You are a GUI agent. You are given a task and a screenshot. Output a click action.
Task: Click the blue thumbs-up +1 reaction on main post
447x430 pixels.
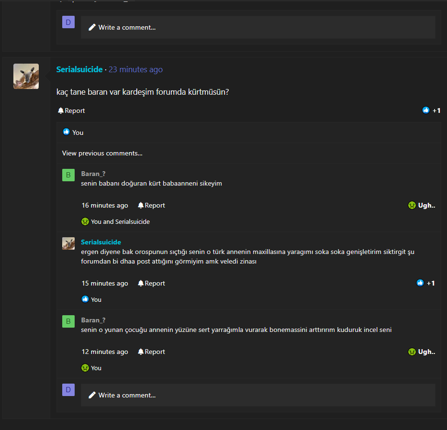click(x=431, y=110)
